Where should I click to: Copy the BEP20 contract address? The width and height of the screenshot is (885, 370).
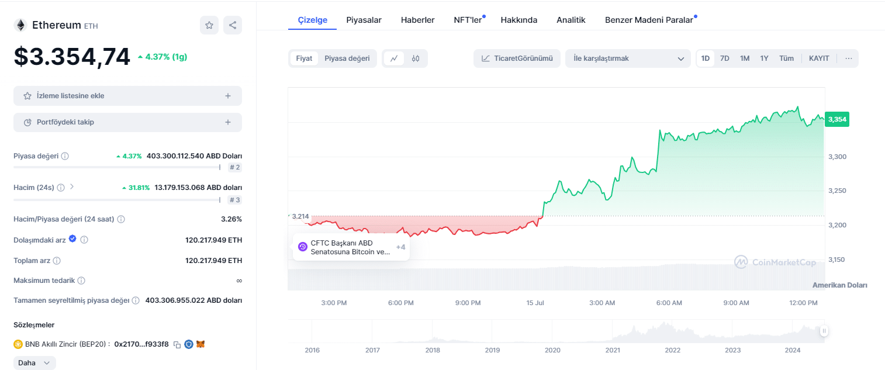(x=177, y=345)
